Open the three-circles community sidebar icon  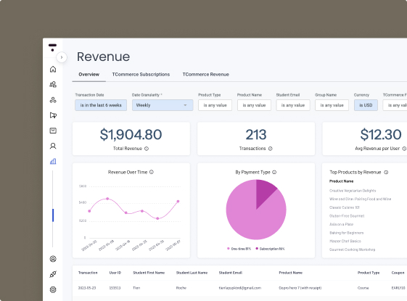pos(53,100)
